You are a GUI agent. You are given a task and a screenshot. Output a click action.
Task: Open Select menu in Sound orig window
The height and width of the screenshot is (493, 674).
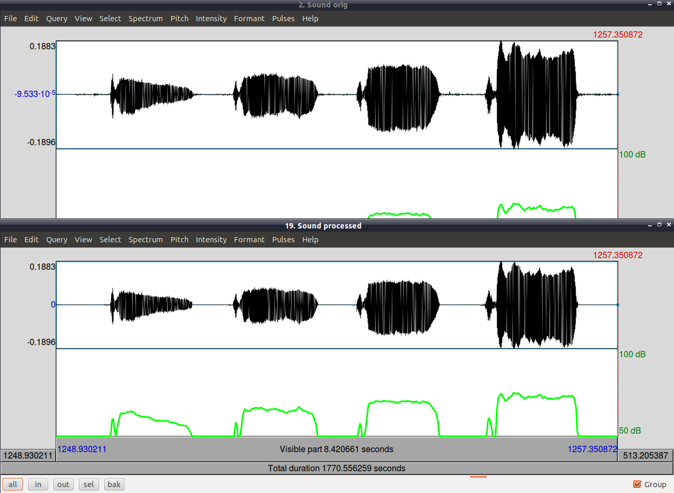[110, 19]
